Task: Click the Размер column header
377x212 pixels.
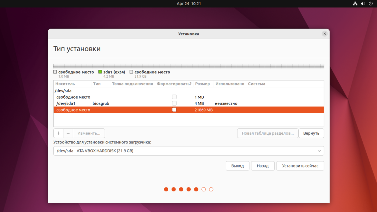Action: coord(202,84)
